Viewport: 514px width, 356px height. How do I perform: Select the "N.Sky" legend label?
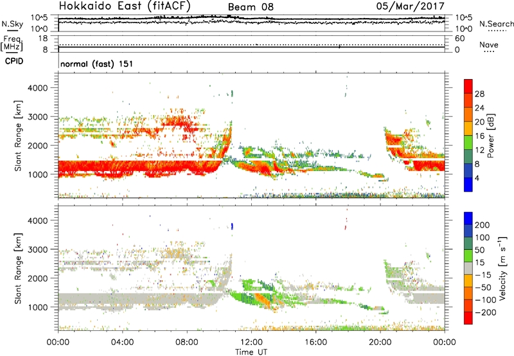12,24
